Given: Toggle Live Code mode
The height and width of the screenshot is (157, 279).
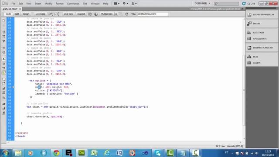Looking at the screenshot, I should click(41, 14).
